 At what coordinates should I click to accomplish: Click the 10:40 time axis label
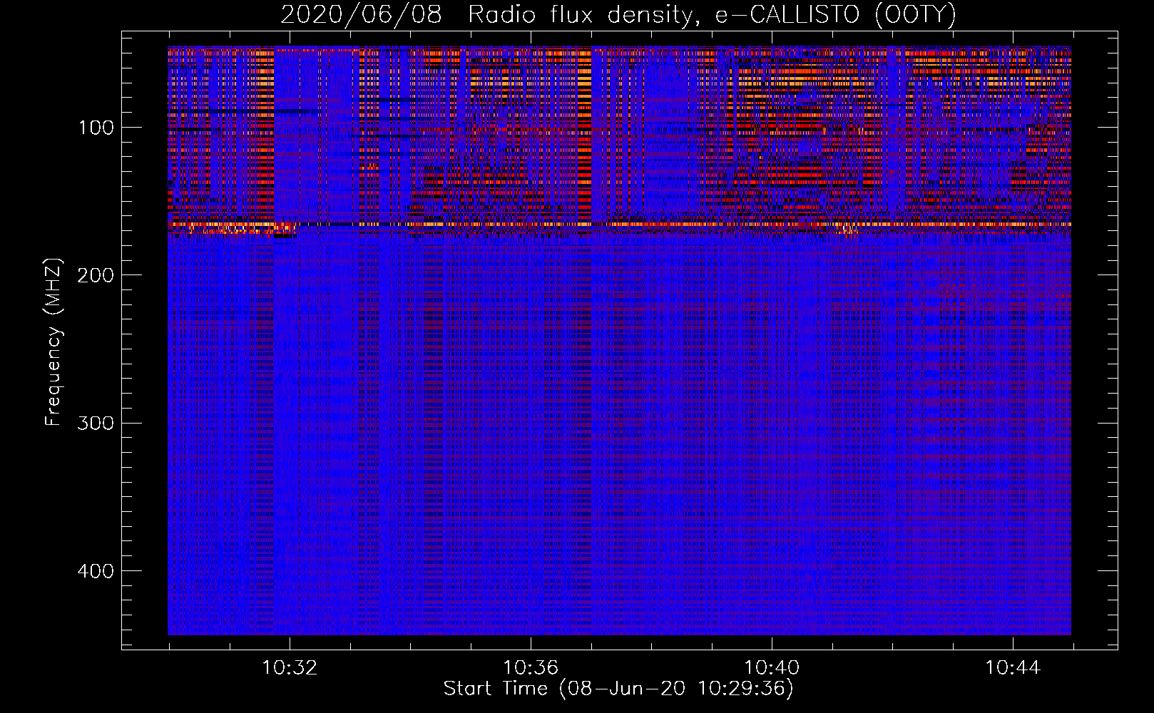point(771,668)
